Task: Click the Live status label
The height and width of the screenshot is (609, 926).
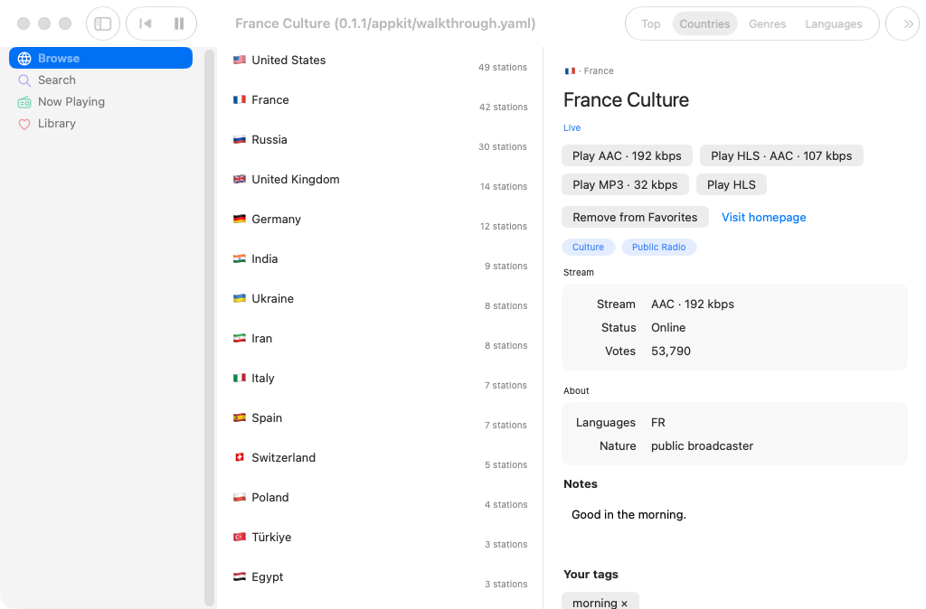Action: (x=572, y=128)
